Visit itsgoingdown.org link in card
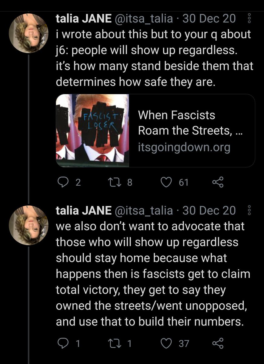Viewport: 264px width, 364px height. tap(184, 147)
